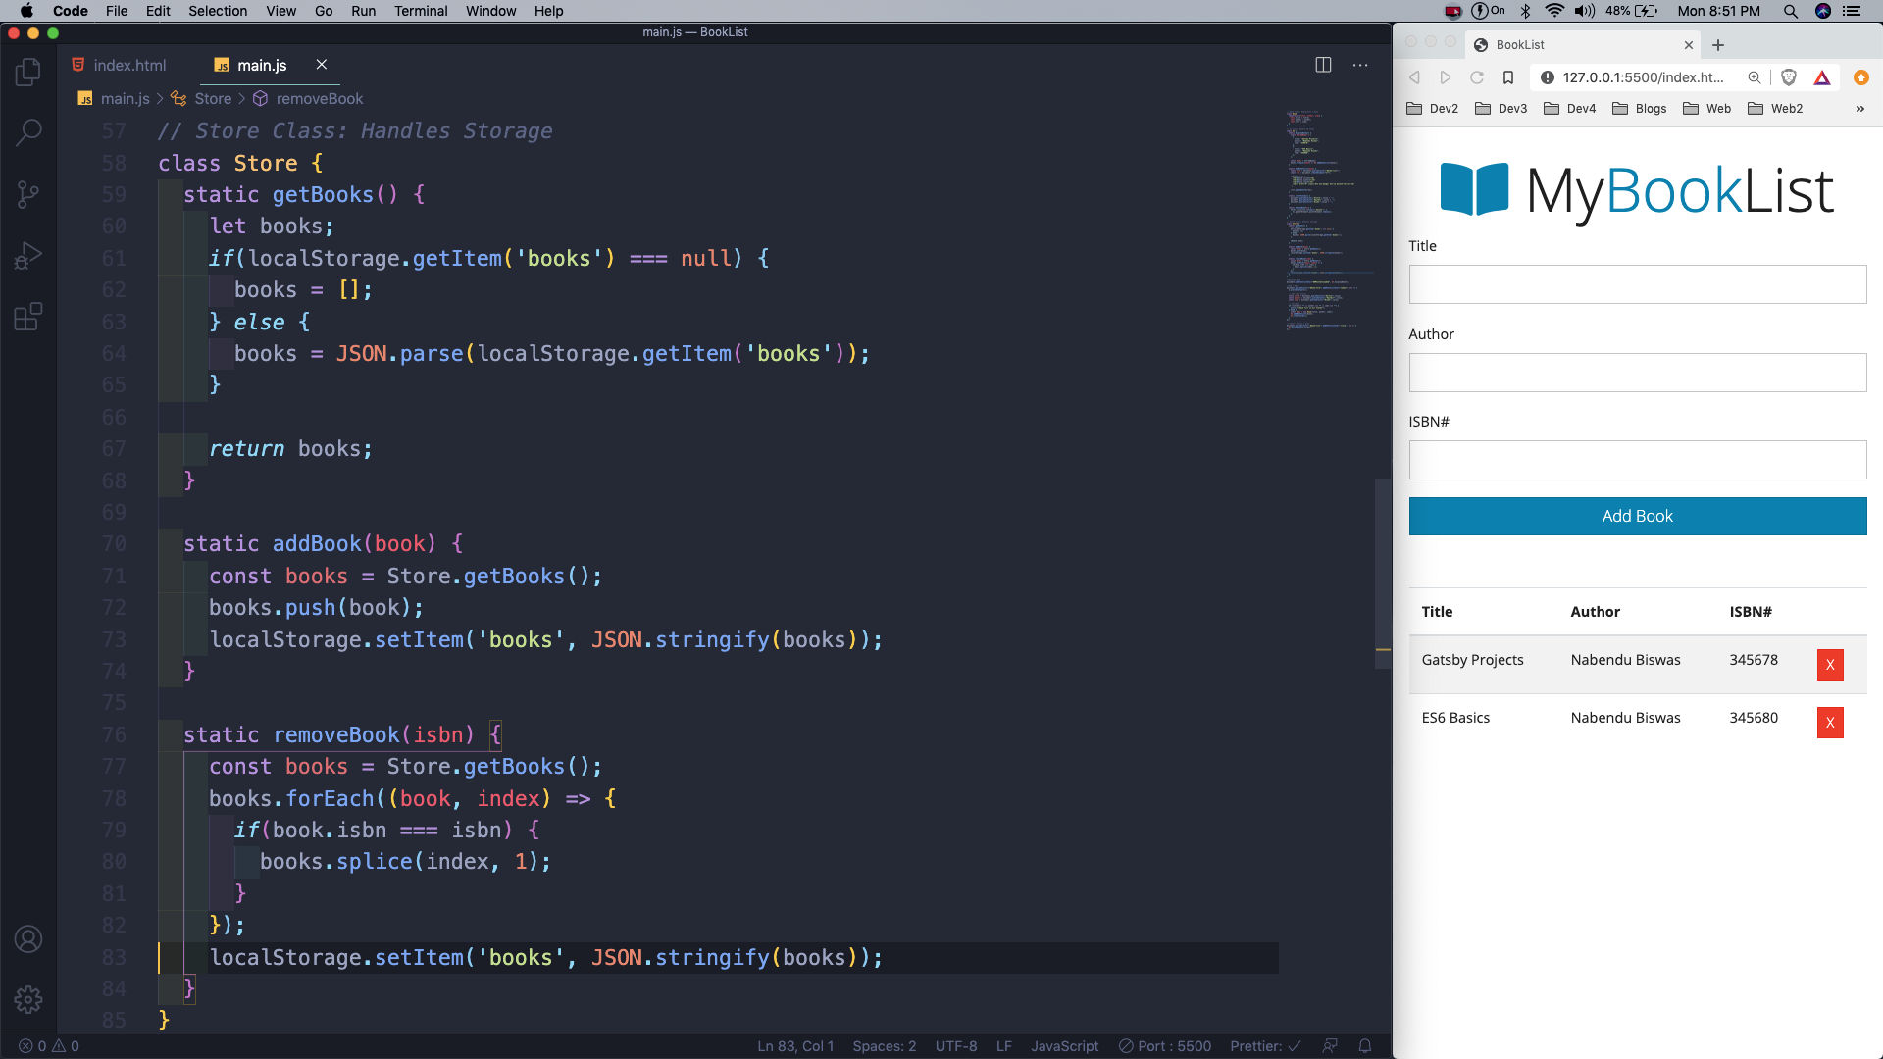Open the Manage gear icon
Screen dimensions: 1883x1059
point(28,999)
